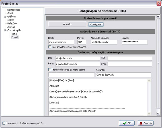Click inside the message body text area
The image size is (162, 128).
pyautogui.click(x=98, y=97)
